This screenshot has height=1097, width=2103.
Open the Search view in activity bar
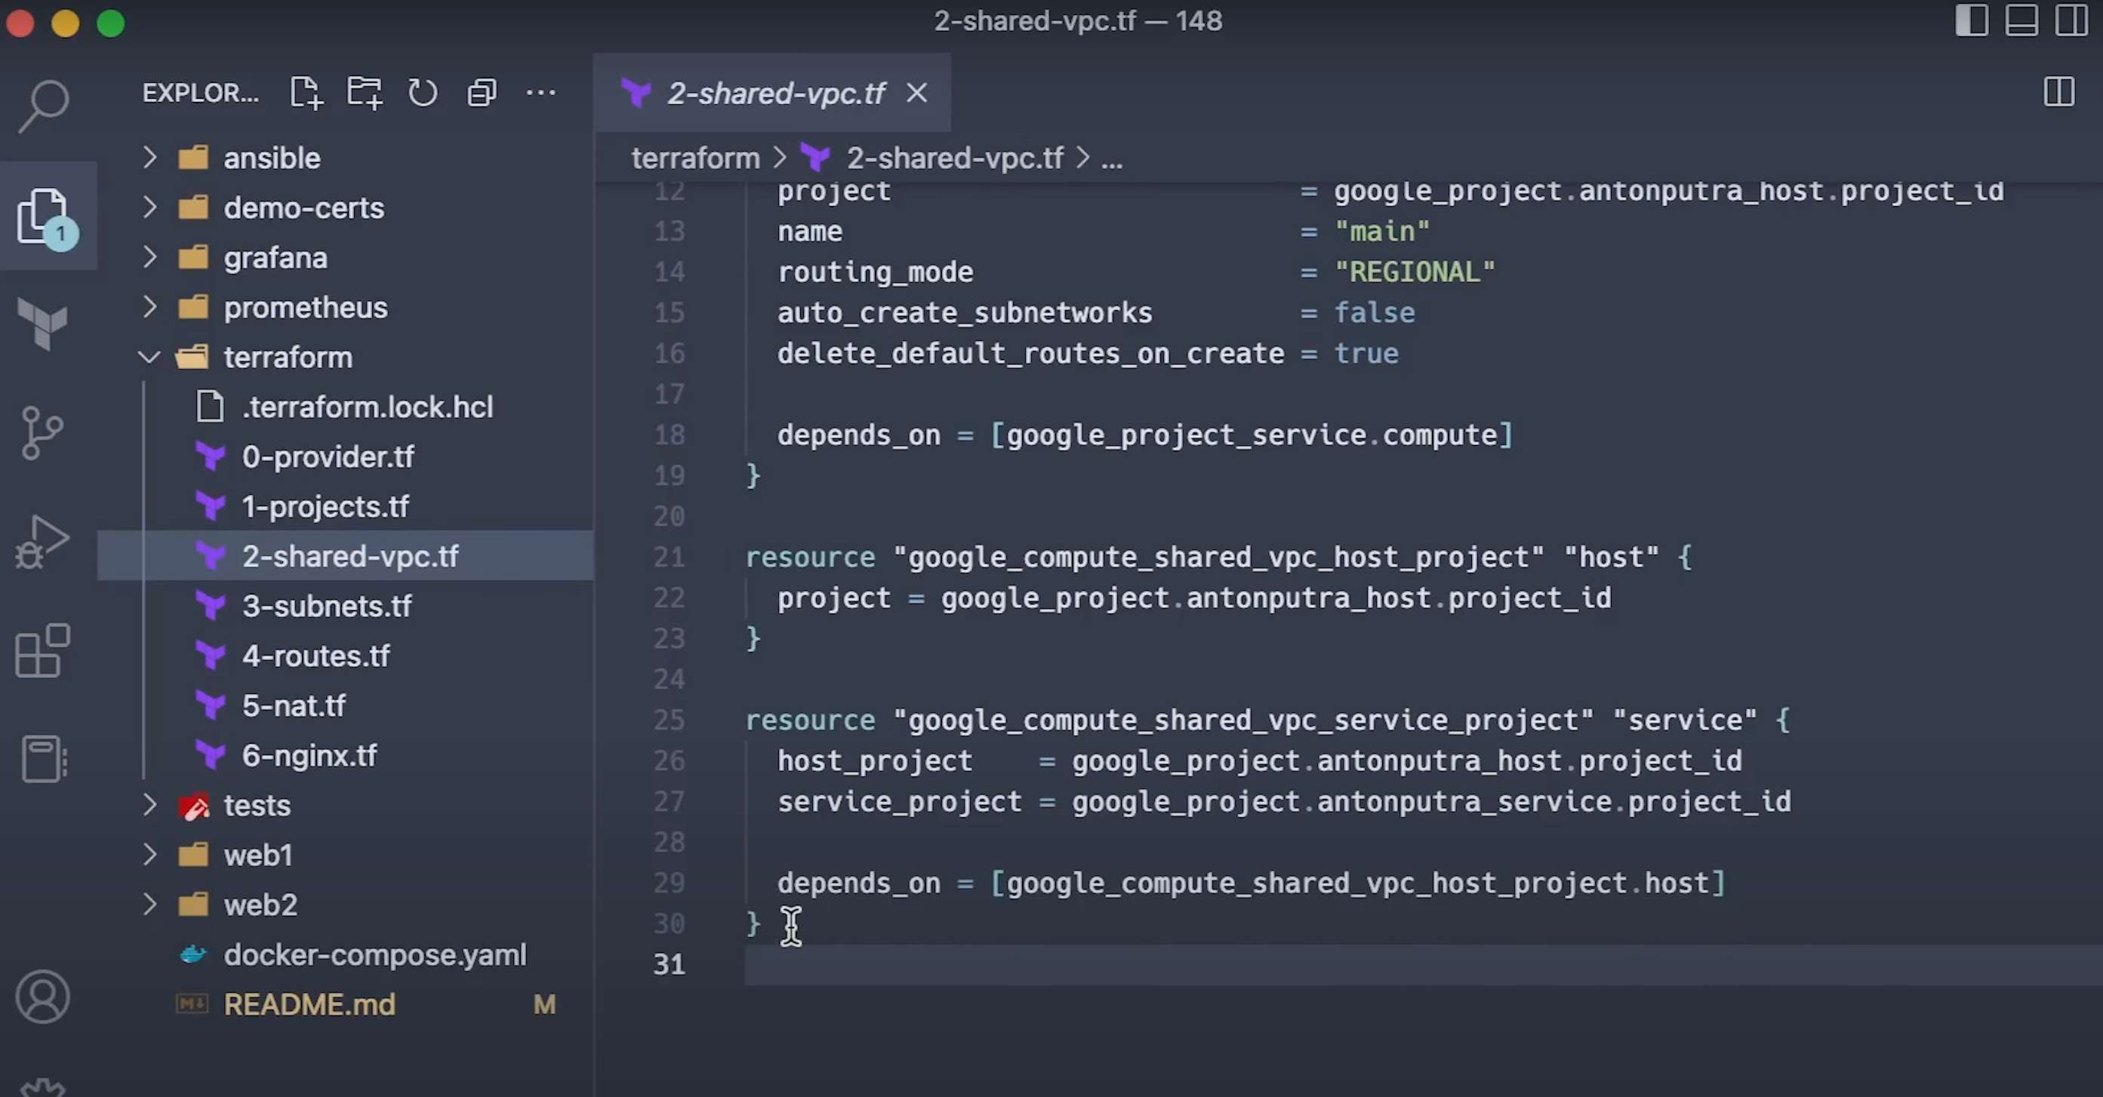[43, 104]
